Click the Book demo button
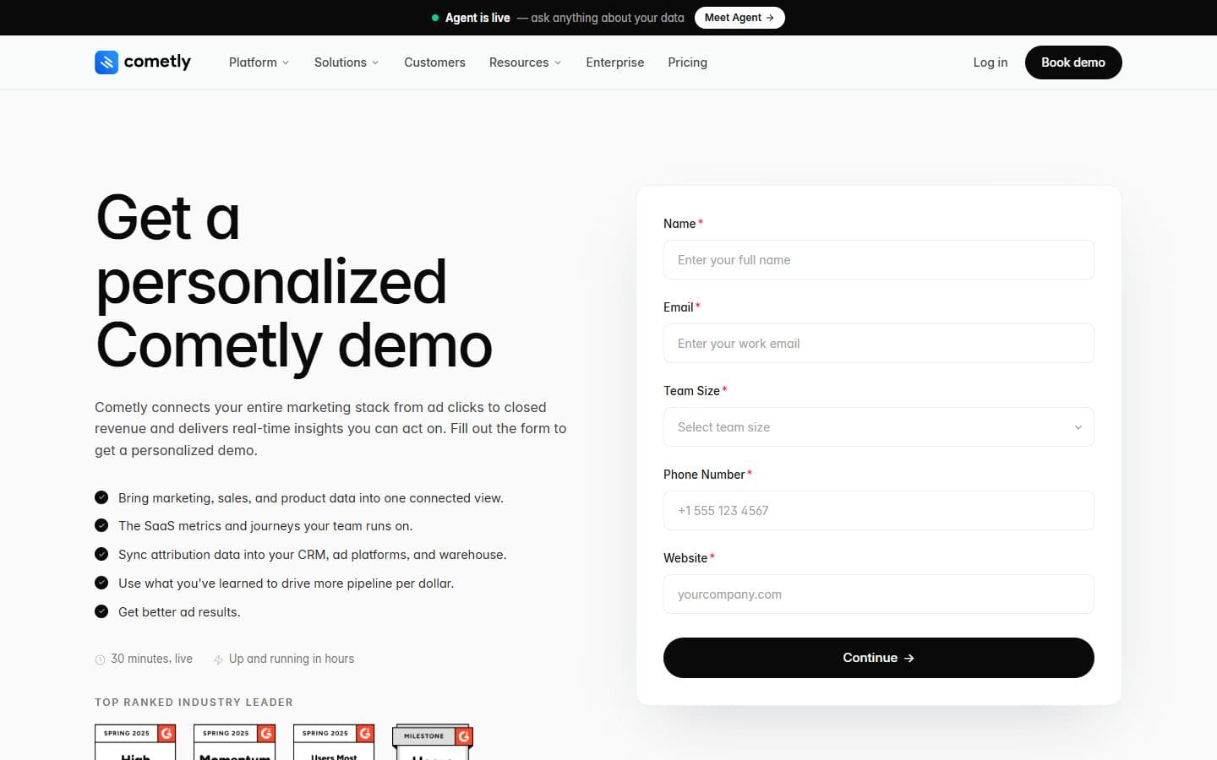This screenshot has height=760, width=1217. (x=1073, y=62)
